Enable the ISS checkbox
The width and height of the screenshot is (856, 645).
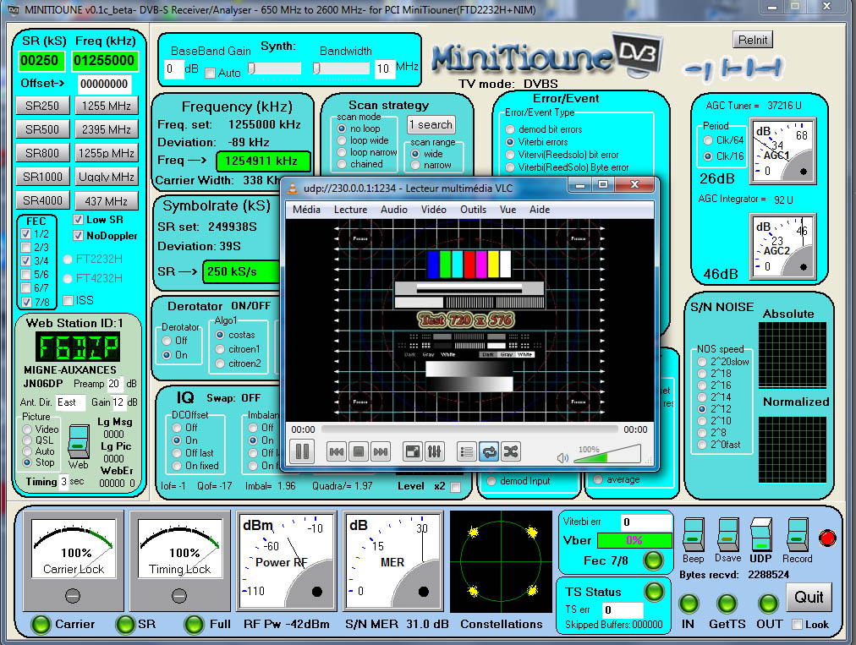pyautogui.click(x=69, y=300)
